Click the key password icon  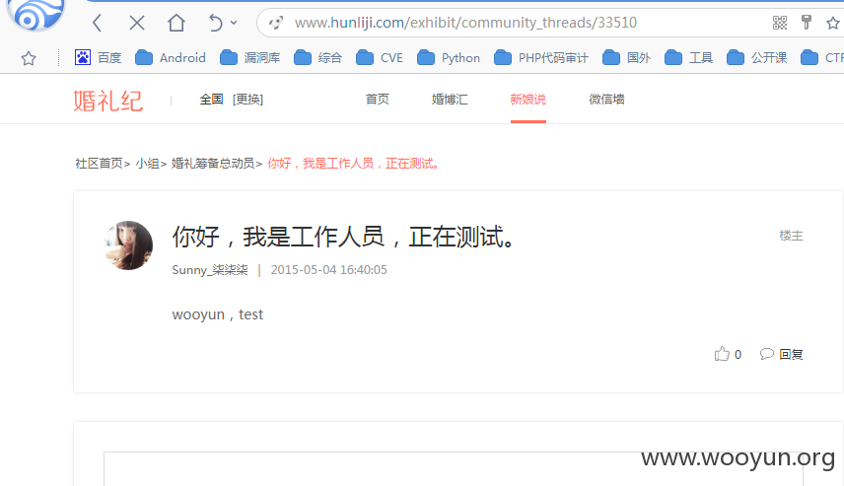point(807,23)
